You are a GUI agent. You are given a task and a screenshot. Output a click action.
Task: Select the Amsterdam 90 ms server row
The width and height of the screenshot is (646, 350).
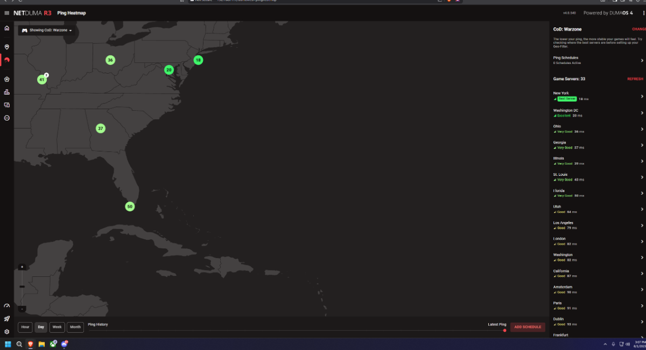[598, 290]
